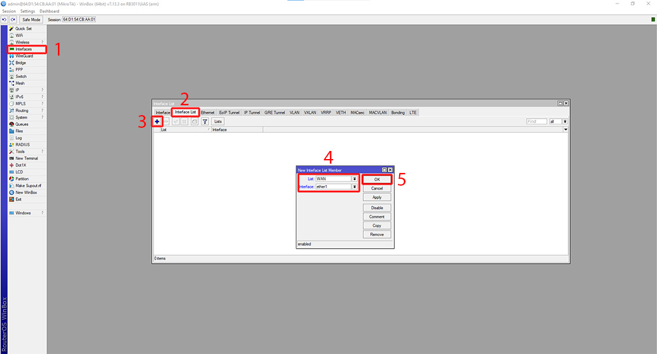Open Partition in the sidebar
The image size is (657, 354).
[27, 179]
